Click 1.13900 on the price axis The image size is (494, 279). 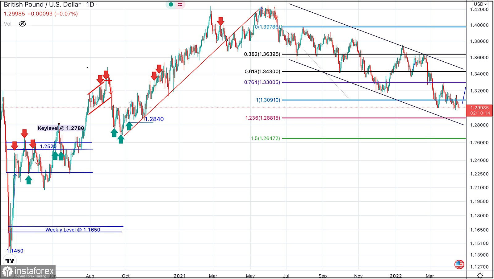tap(479, 255)
